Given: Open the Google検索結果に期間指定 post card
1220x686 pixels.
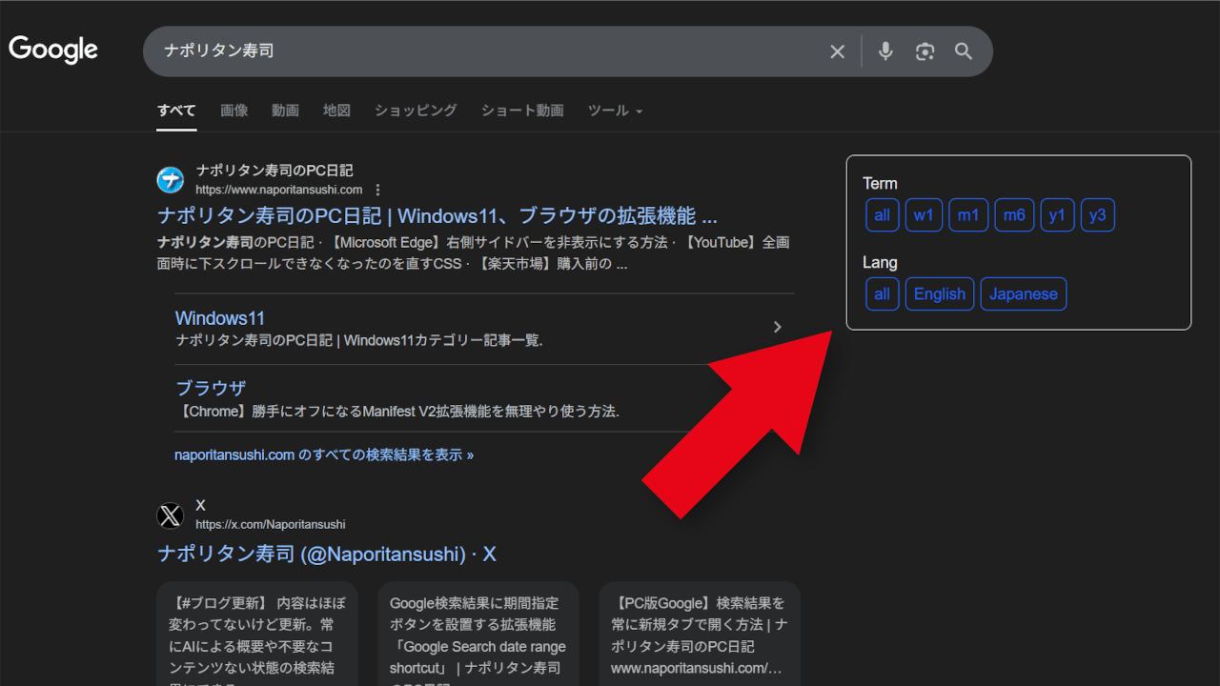Looking at the screenshot, I should (x=478, y=634).
